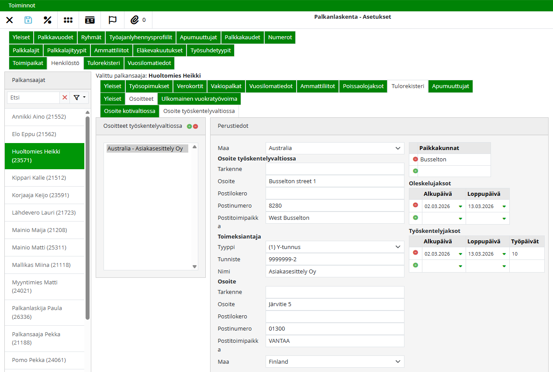
Task: Add a new municipality with green plus
Action: click(415, 171)
